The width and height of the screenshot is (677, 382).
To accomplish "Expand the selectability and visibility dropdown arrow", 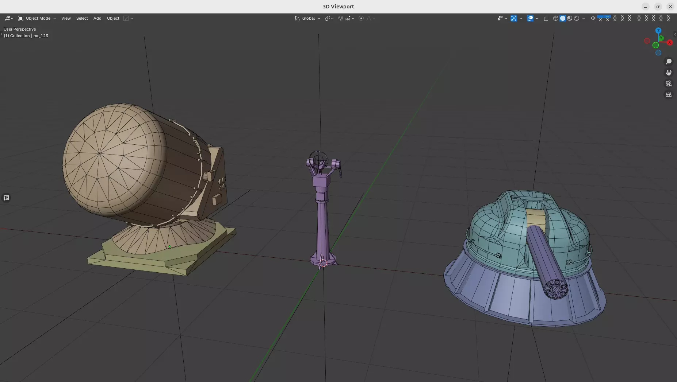I will pos(506,18).
